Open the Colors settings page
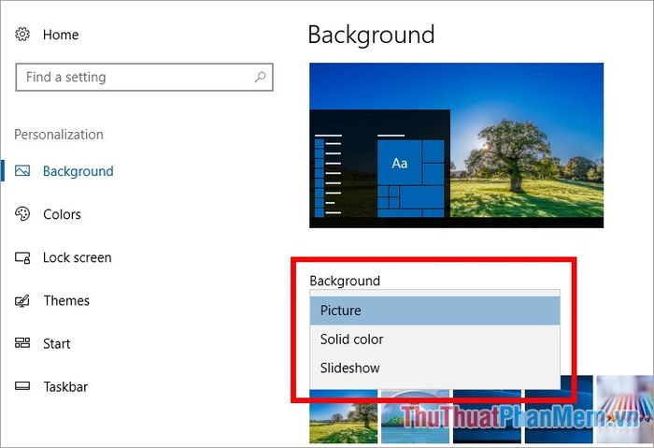Image resolution: width=654 pixels, height=448 pixels. (x=62, y=214)
